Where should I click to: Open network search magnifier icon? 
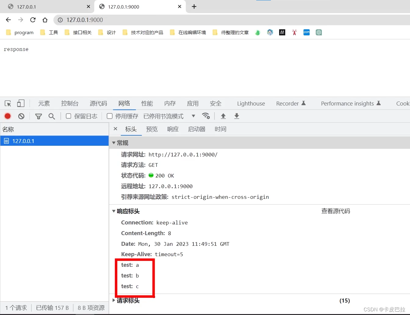[52, 116]
